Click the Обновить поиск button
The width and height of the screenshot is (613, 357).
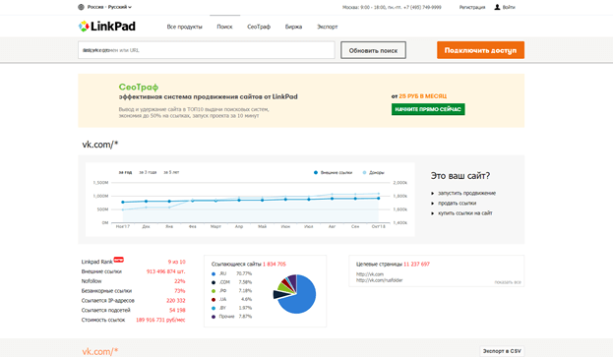pos(373,50)
